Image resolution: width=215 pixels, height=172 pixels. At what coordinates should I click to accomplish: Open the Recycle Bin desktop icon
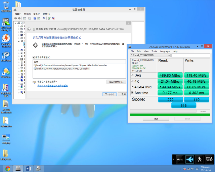[x=6, y=7]
